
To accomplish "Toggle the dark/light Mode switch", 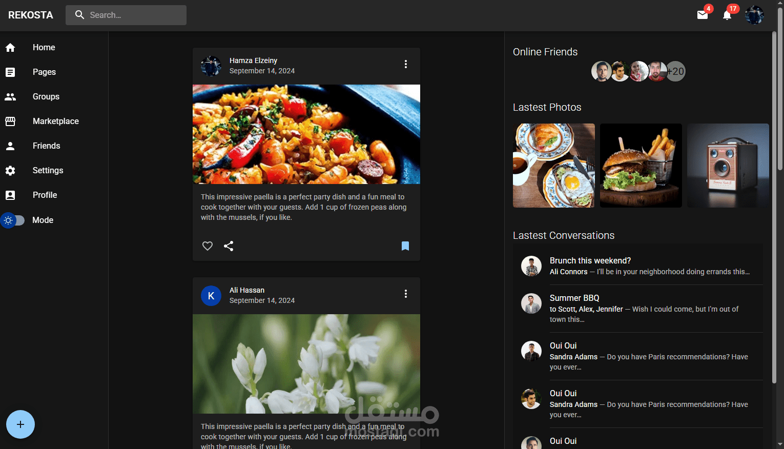I will tap(13, 220).
